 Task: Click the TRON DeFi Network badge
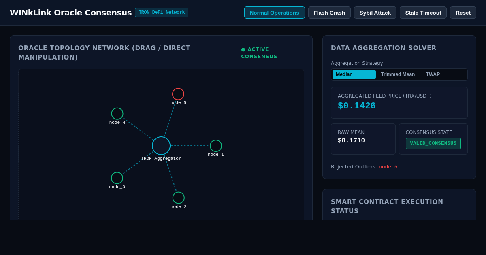click(x=162, y=13)
